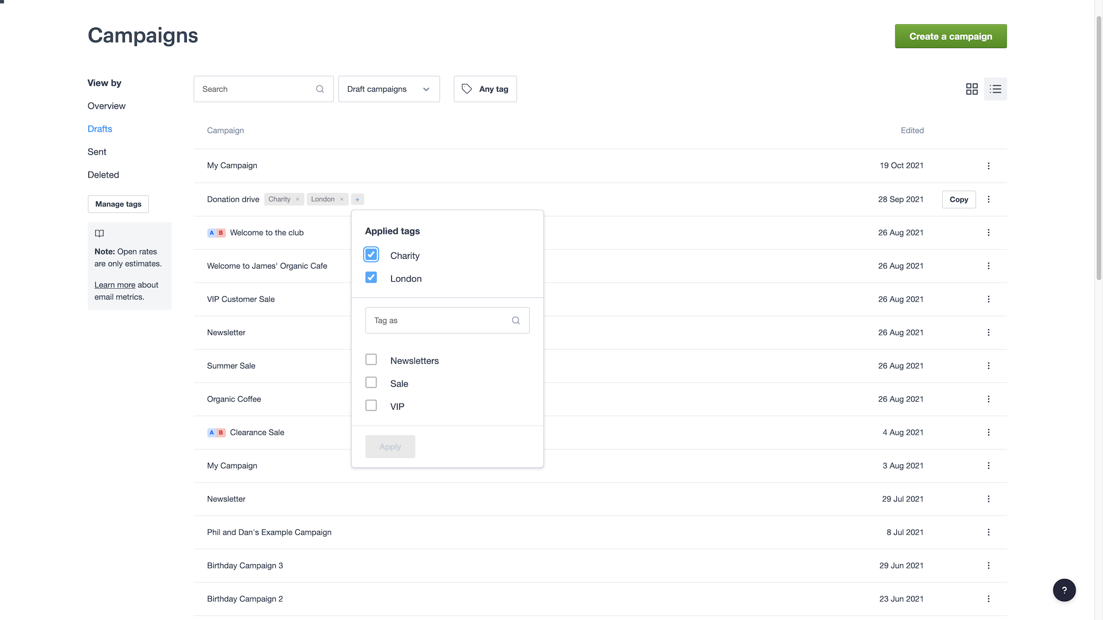
Task: Switch to list view layout
Action: pos(996,89)
